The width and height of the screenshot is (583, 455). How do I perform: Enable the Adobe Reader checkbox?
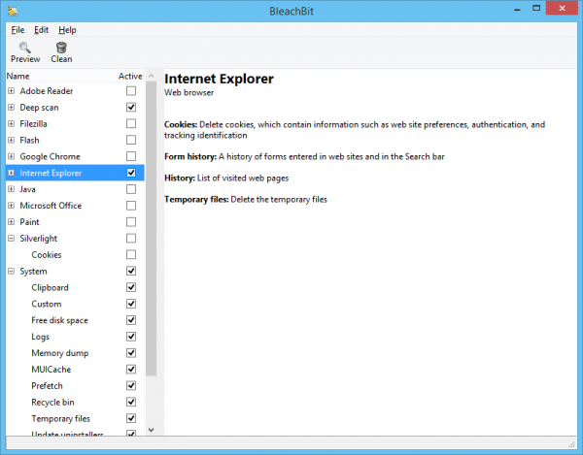tap(131, 91)
